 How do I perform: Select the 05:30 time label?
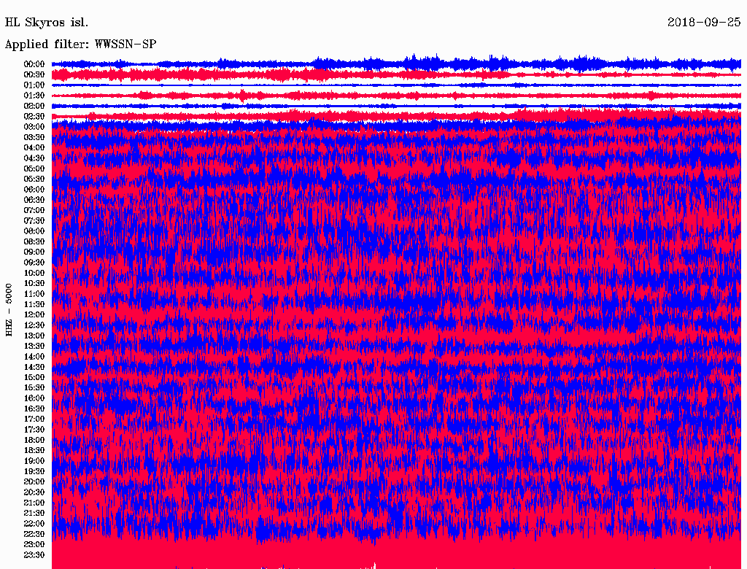click(34, 179)
